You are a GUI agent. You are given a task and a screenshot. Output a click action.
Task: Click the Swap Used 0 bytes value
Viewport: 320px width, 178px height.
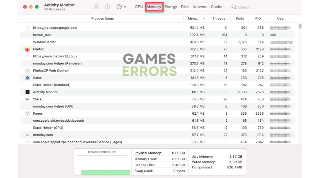[179, 171]
